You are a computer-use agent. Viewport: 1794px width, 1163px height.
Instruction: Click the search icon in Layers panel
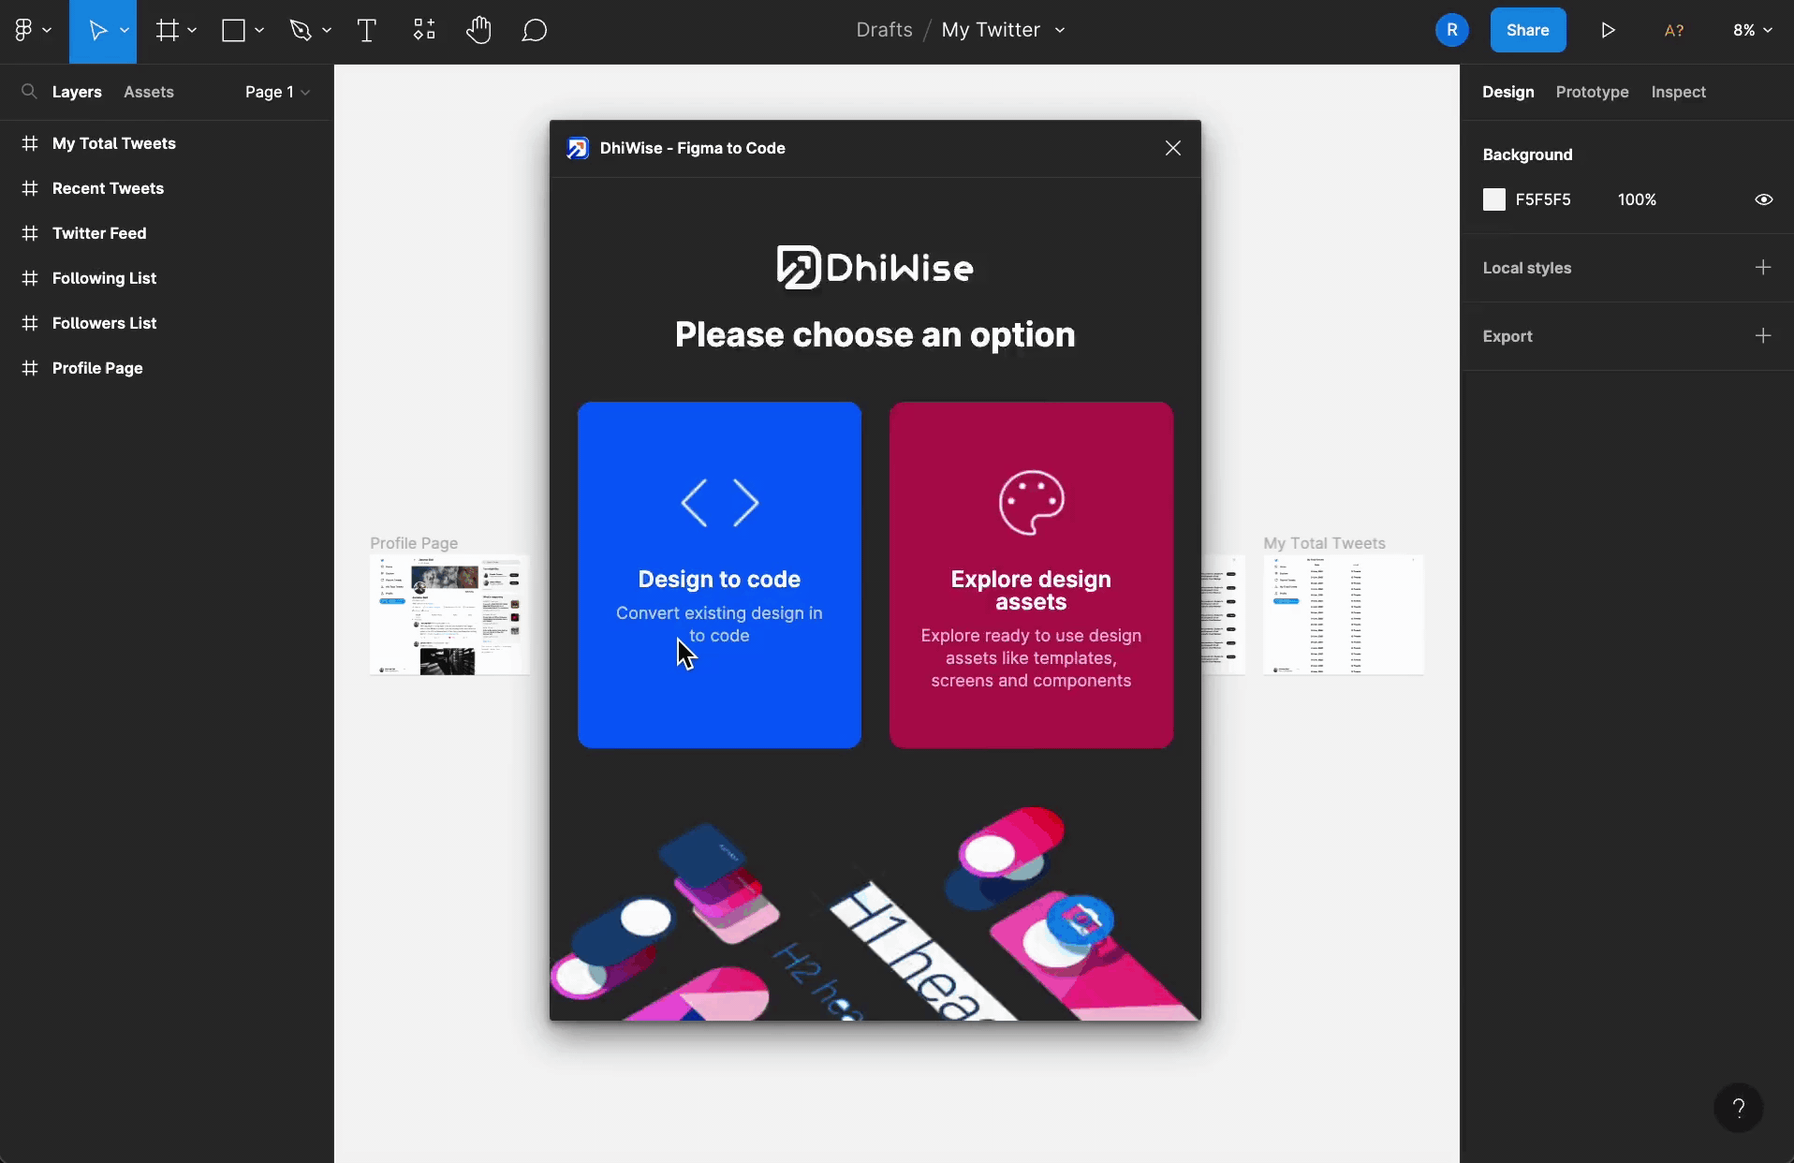[29, 92]
